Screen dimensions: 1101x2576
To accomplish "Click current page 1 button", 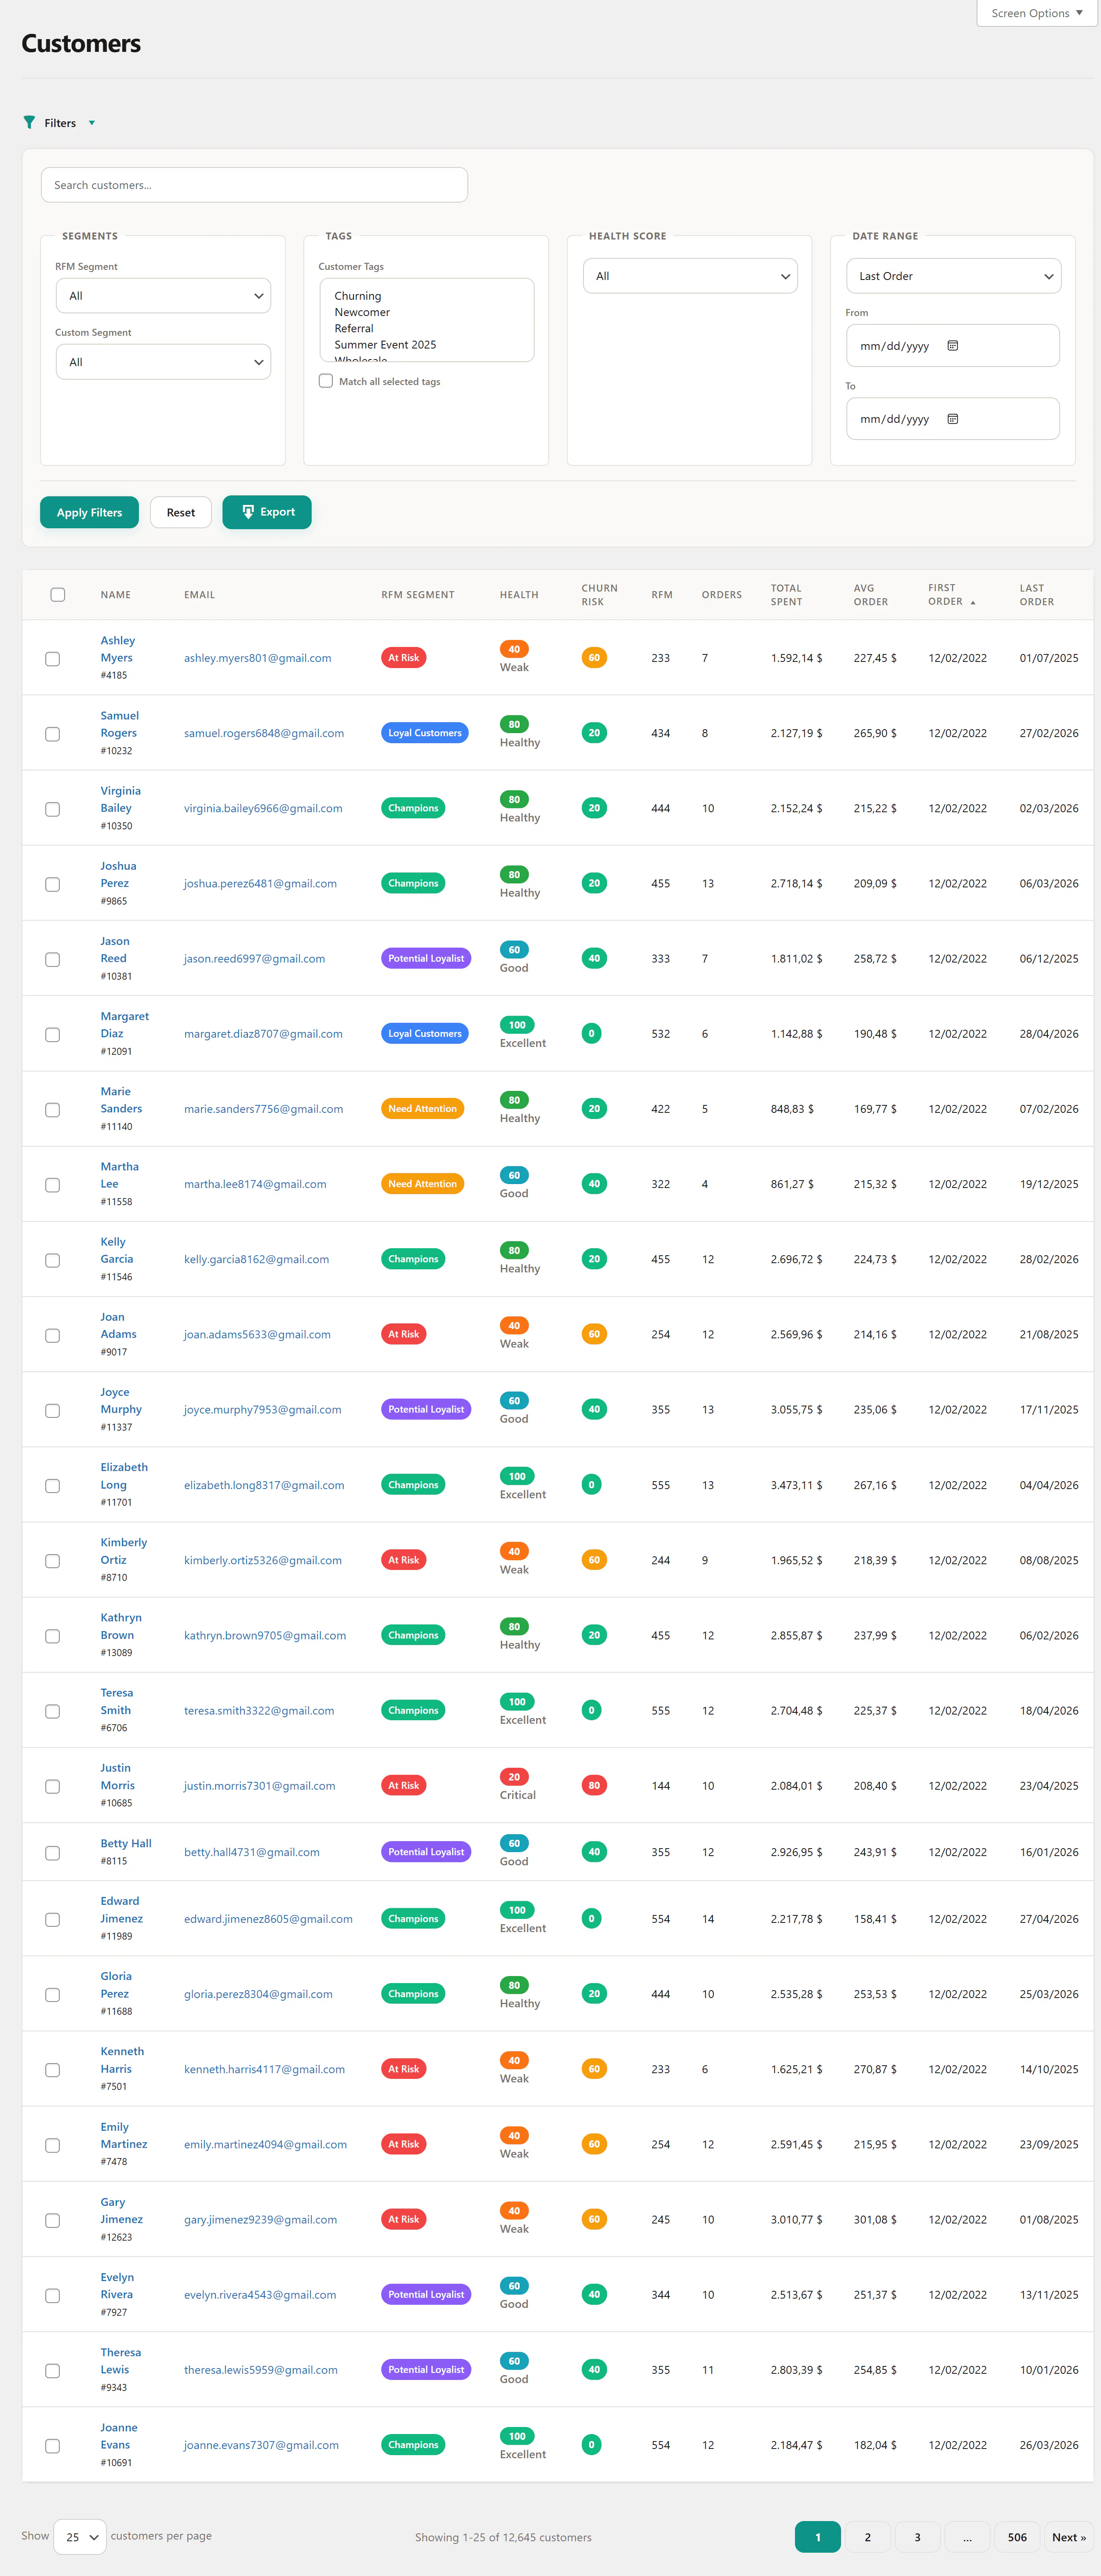I will (818, 2537).
